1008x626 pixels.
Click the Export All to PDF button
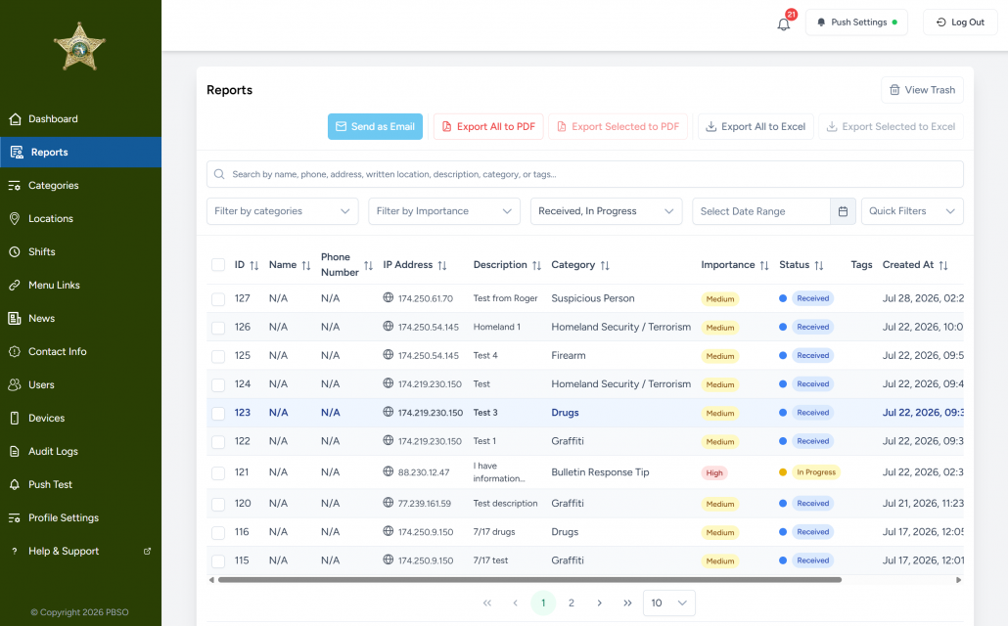[x=488, y=126]
